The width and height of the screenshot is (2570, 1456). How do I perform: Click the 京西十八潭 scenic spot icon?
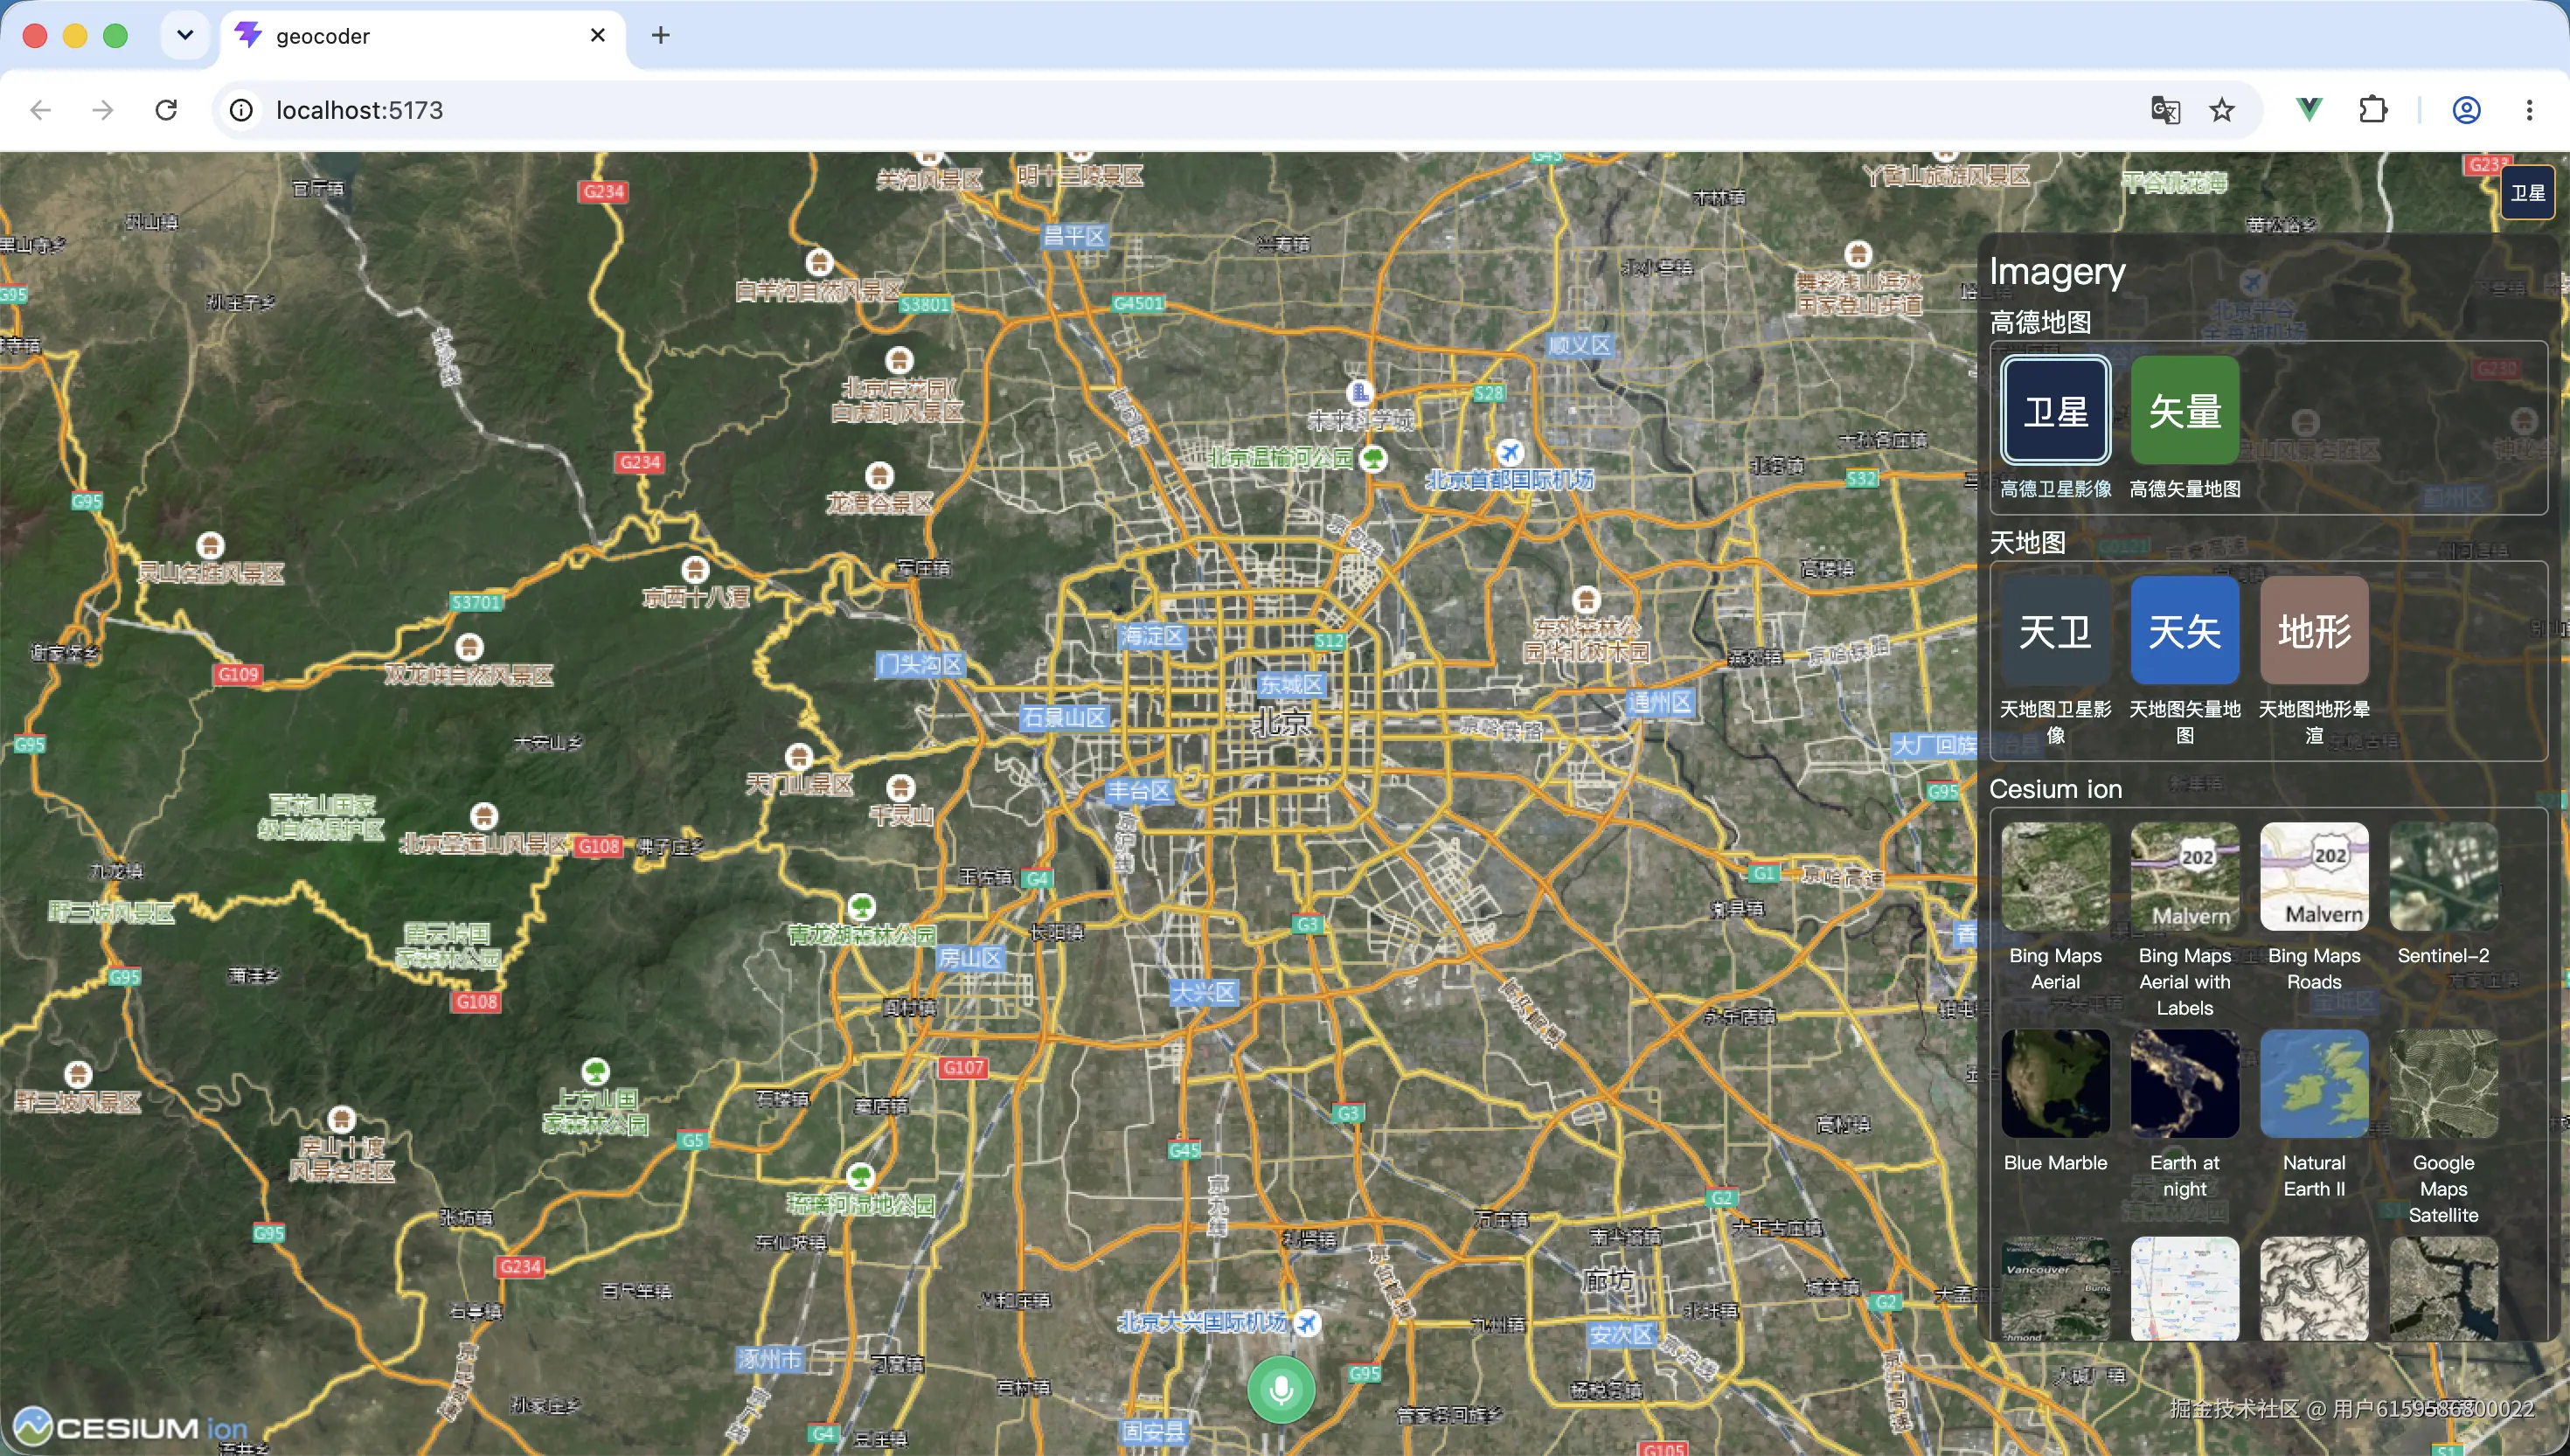(695, 570)
